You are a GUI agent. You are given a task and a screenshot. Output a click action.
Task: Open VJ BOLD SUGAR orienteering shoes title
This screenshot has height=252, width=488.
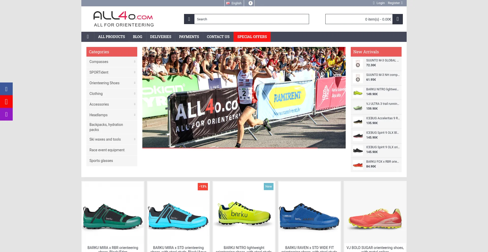375,249
